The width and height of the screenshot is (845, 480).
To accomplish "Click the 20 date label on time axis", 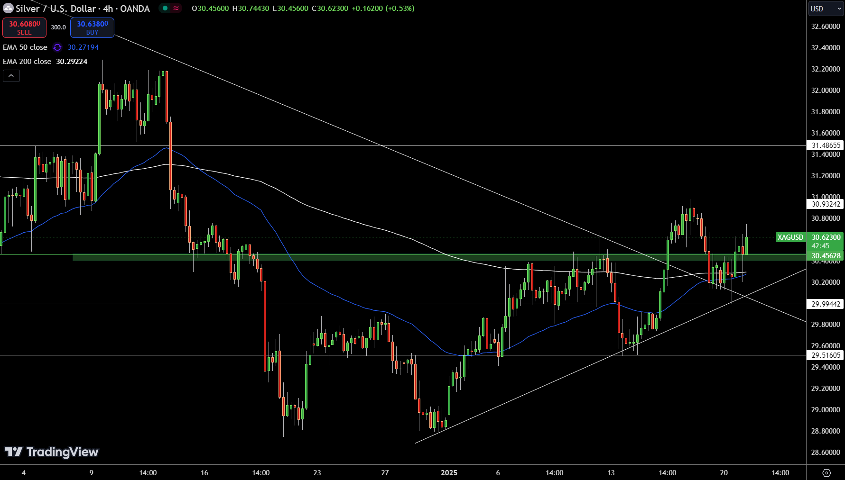I will coord(724,473).
